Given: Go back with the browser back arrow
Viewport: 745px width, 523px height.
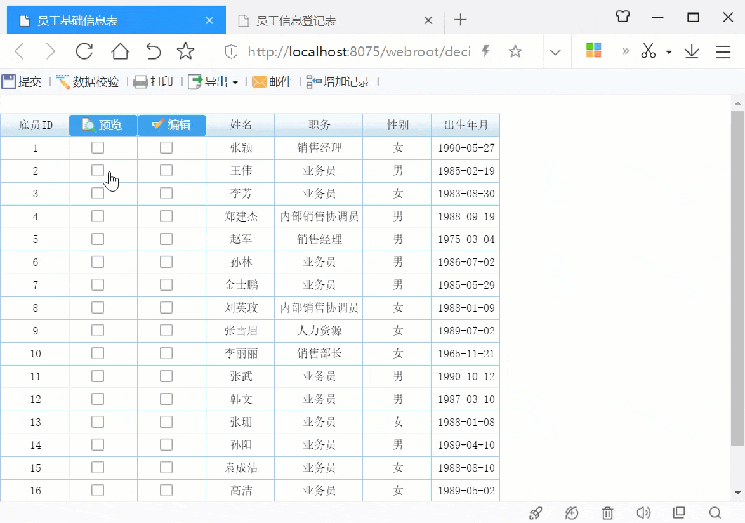Looking at the screenshot, I should coord(20,51).
